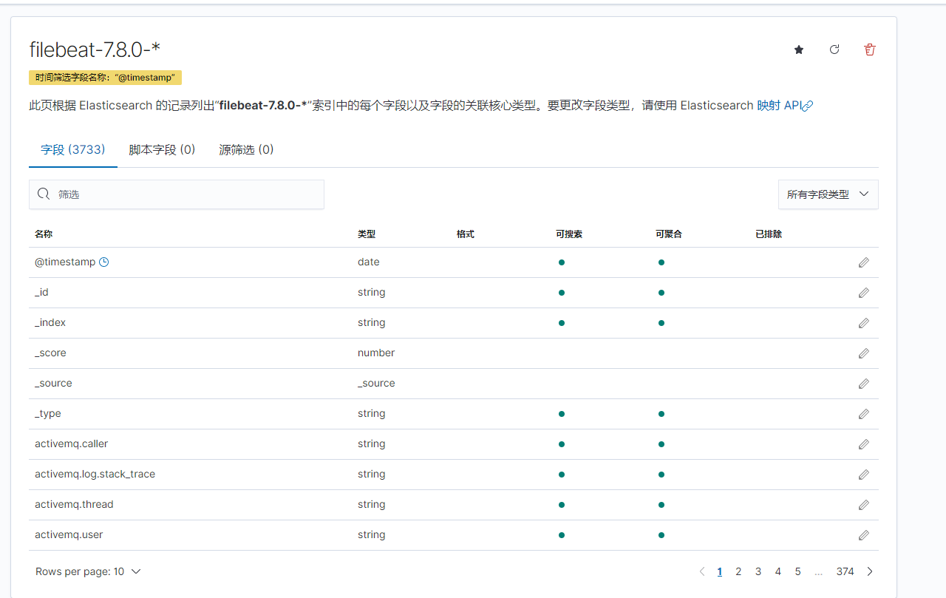Jump to page 374

[x=845, y=571]
